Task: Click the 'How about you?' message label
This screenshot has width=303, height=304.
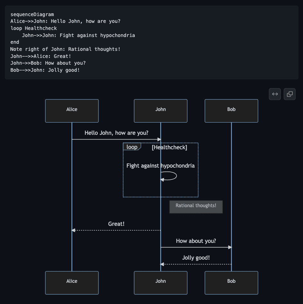Action: pos(196,241)
